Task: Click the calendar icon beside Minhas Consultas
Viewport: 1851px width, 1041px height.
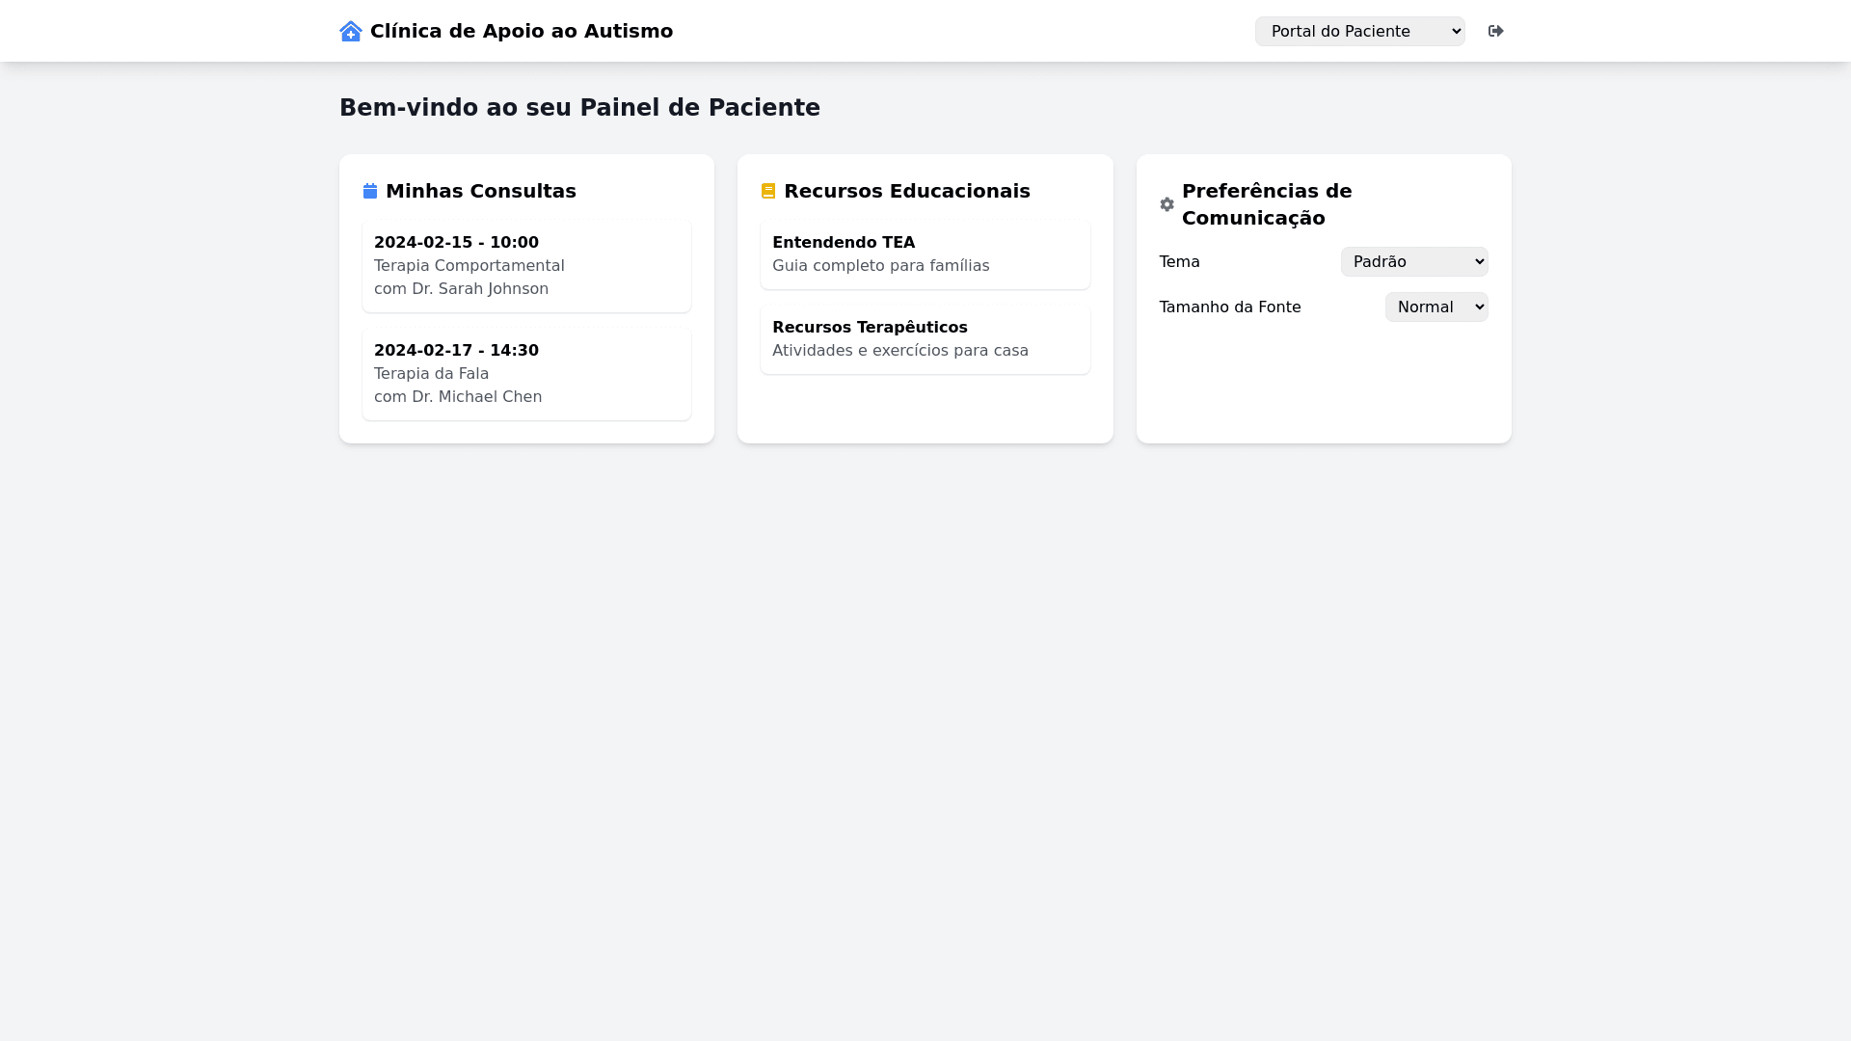Action: 370,191
